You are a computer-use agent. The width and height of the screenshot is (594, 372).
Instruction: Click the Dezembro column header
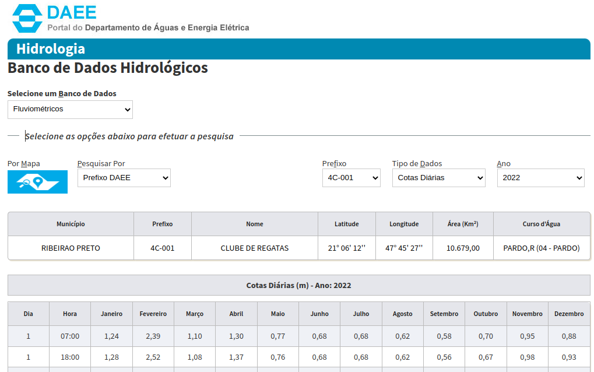569,314
